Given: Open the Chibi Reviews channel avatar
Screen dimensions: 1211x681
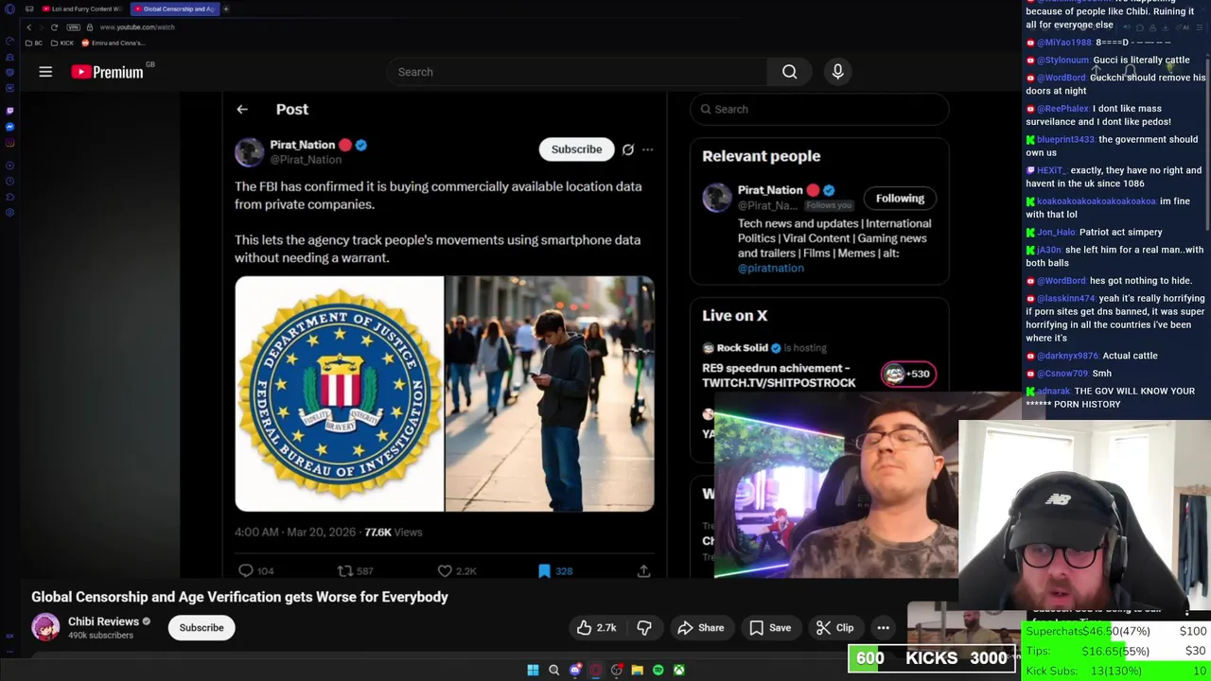Looking at the screenshot, I should (x=45, y=627).
